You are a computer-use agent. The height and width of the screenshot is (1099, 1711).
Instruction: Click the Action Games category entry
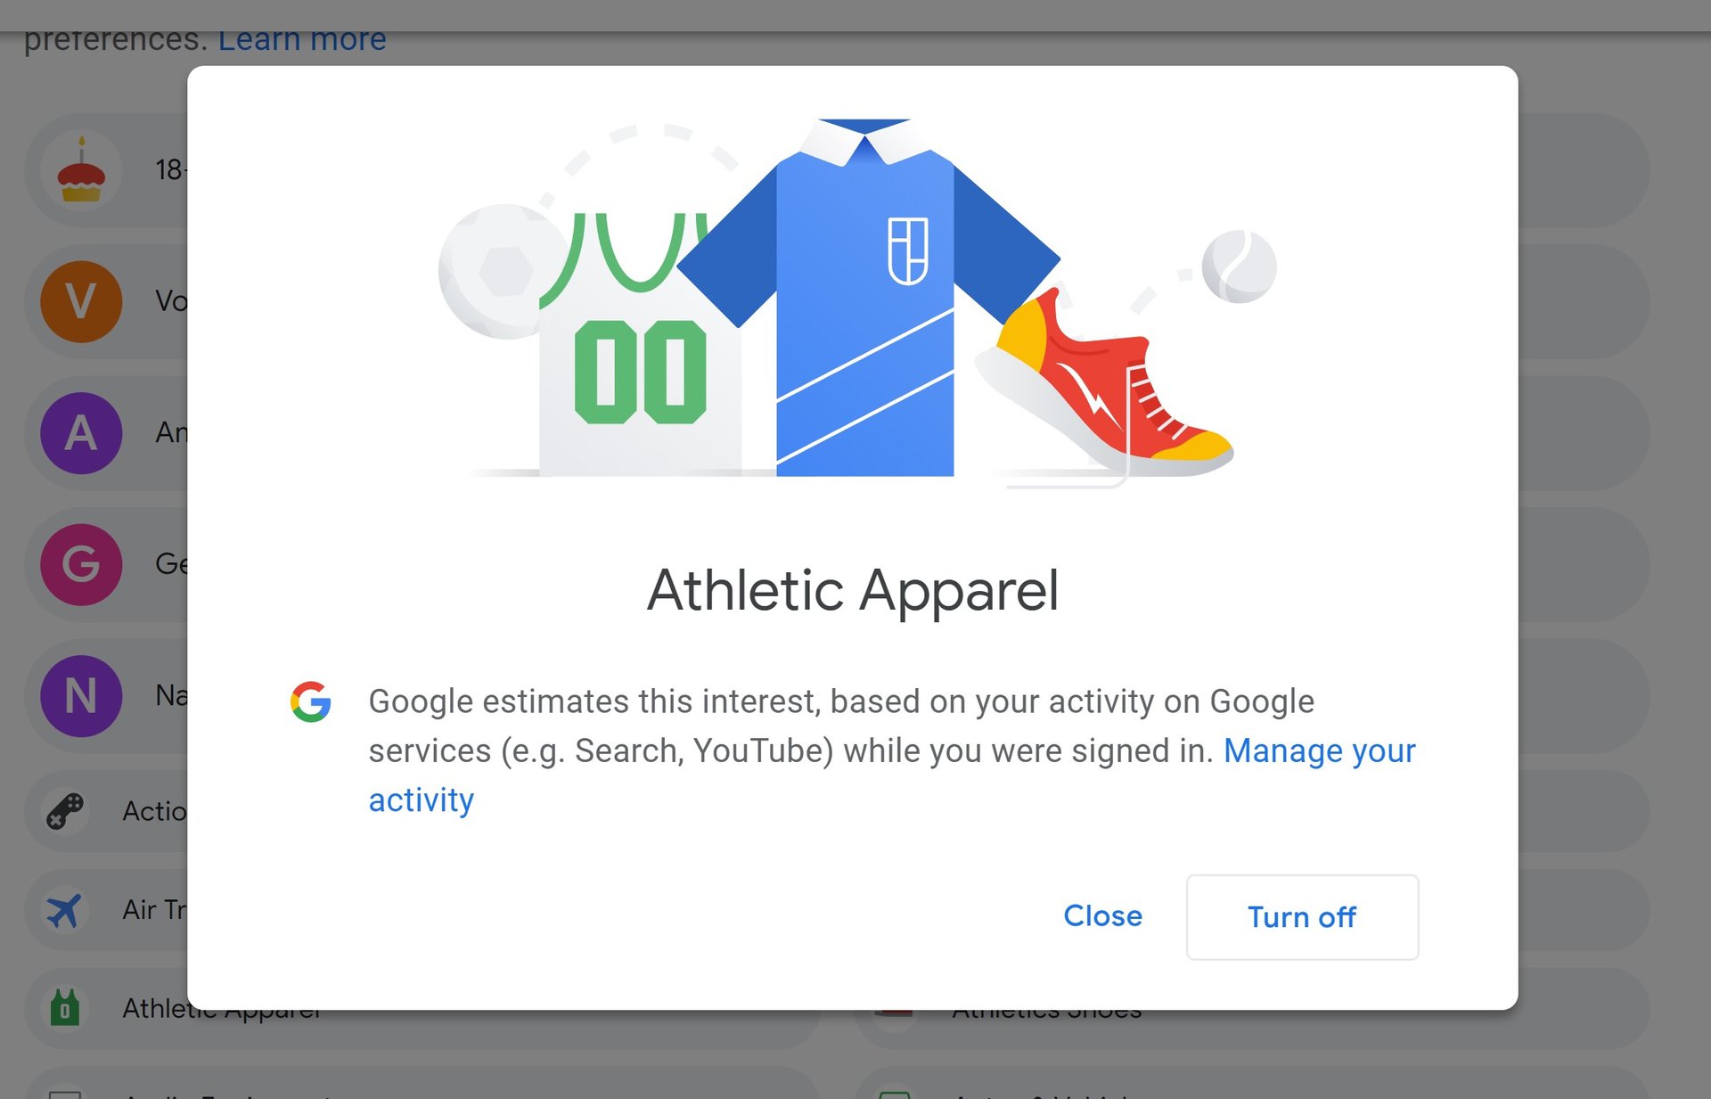tap(125, 811)
